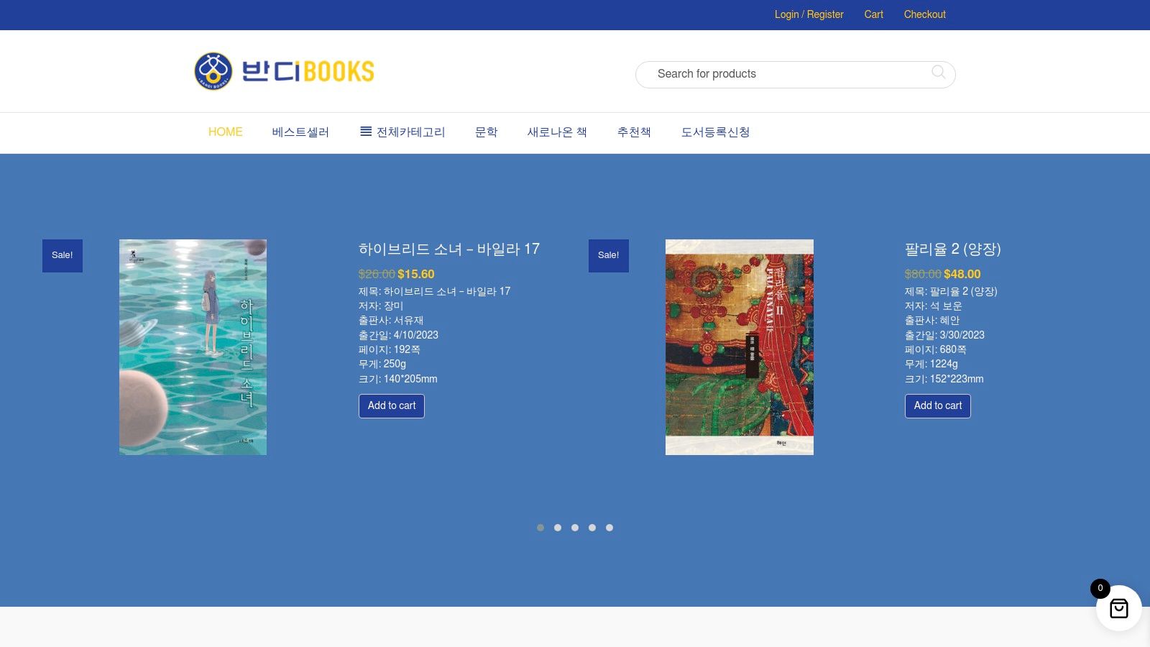Open 팔리율 2 book cover thumbnail

[x=739, y=347]
